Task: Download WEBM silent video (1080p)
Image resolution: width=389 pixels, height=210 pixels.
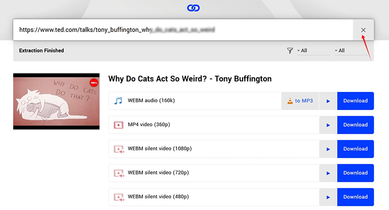Action: tap(355, 149)
